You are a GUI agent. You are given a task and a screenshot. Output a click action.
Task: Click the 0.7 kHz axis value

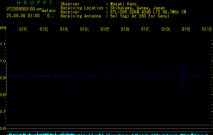[3, 112]
